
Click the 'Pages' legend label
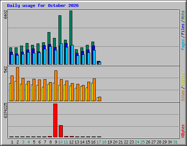point(183,45)
